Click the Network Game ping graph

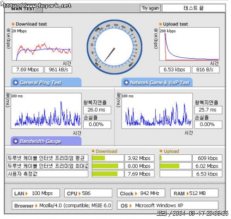click(x=157, y=111)
